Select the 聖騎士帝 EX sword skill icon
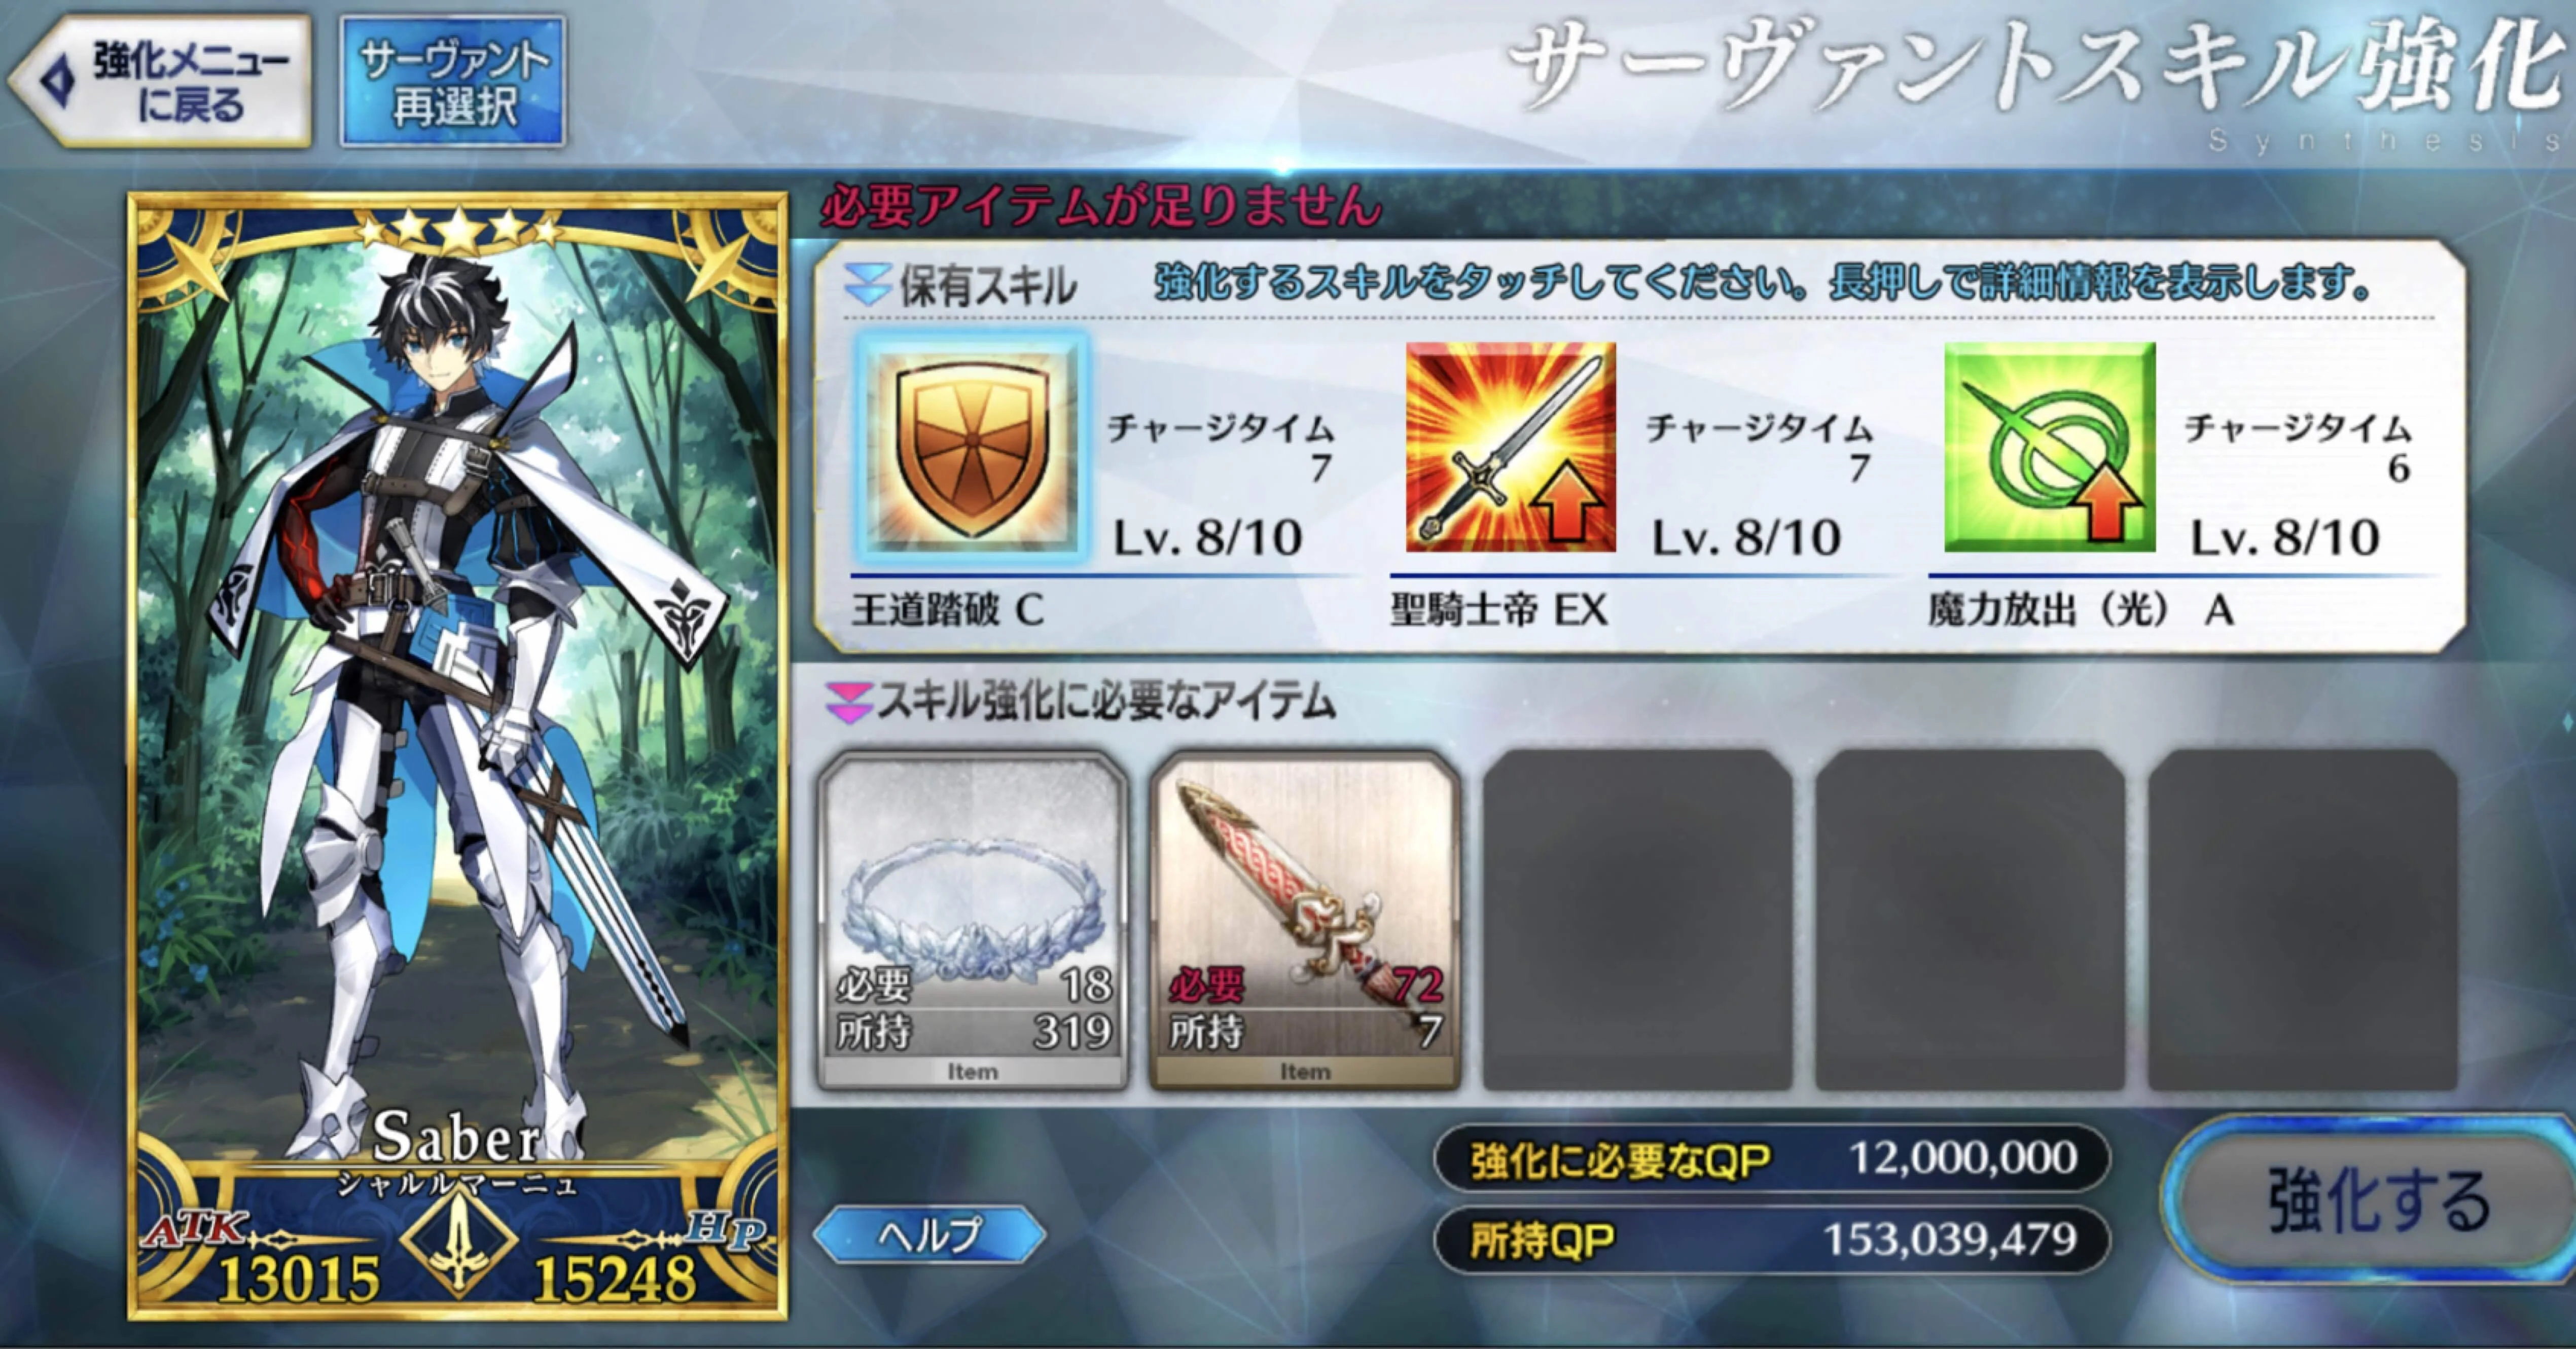This screenshot has height=1349, width=2576. (x=1510, y=447)
